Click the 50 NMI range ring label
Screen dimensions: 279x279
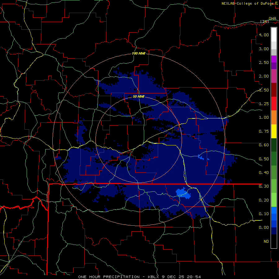click(139, 96)
